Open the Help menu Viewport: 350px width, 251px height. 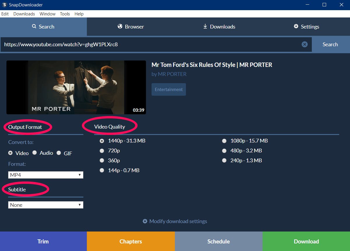(79, 14)
